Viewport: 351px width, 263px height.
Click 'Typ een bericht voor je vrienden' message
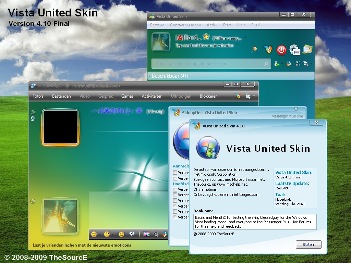(x=205, y=46)
